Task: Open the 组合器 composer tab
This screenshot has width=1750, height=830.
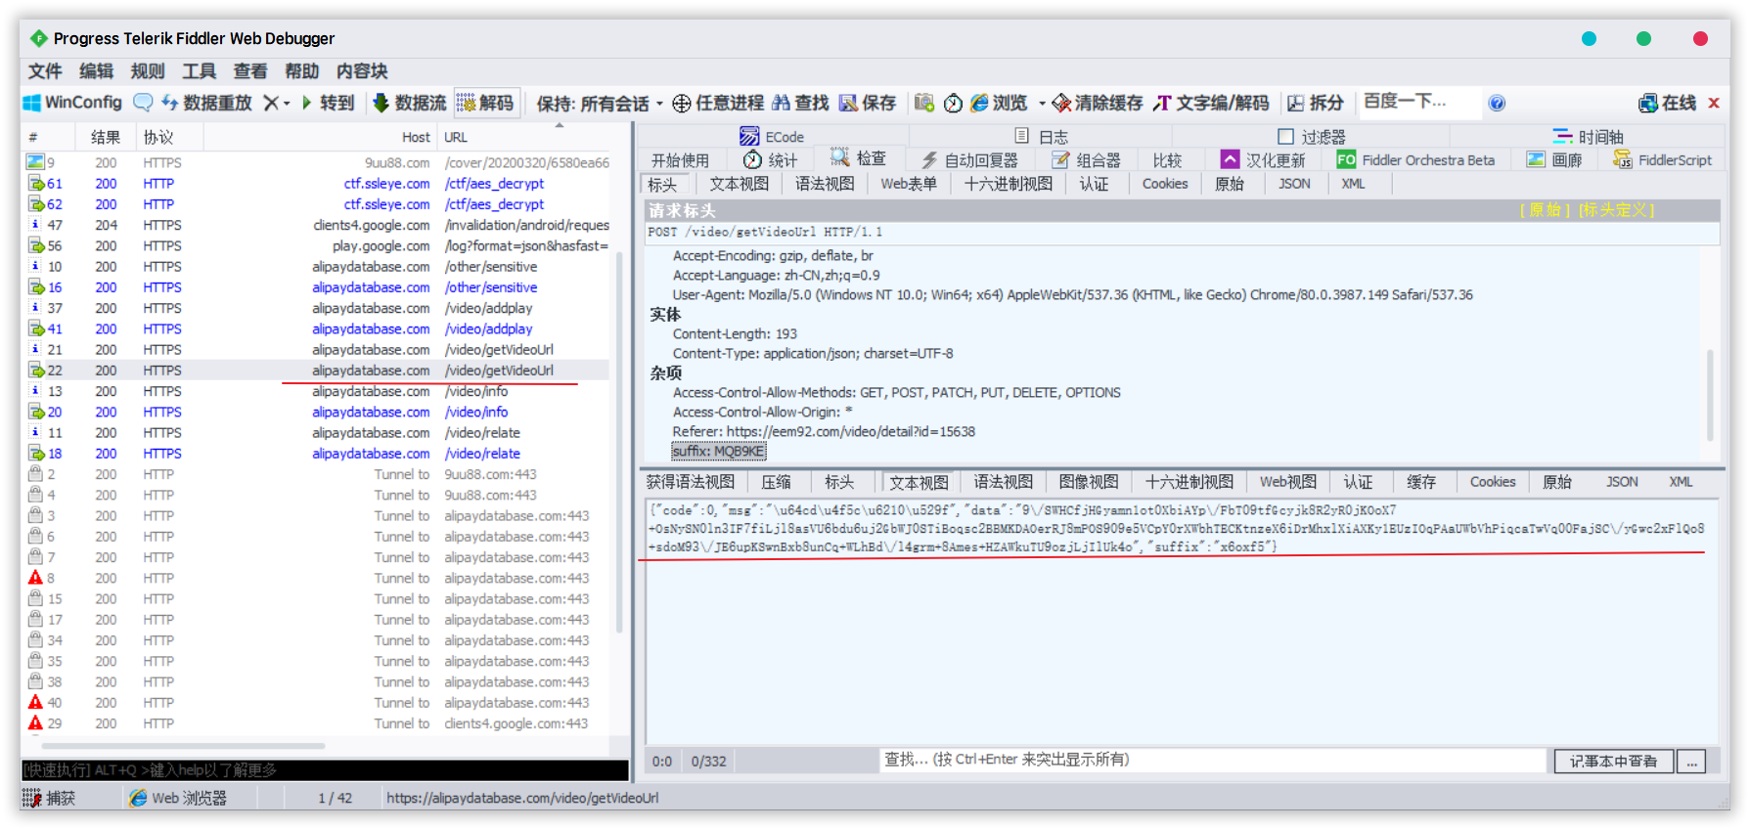Action: click(1086, 160)
